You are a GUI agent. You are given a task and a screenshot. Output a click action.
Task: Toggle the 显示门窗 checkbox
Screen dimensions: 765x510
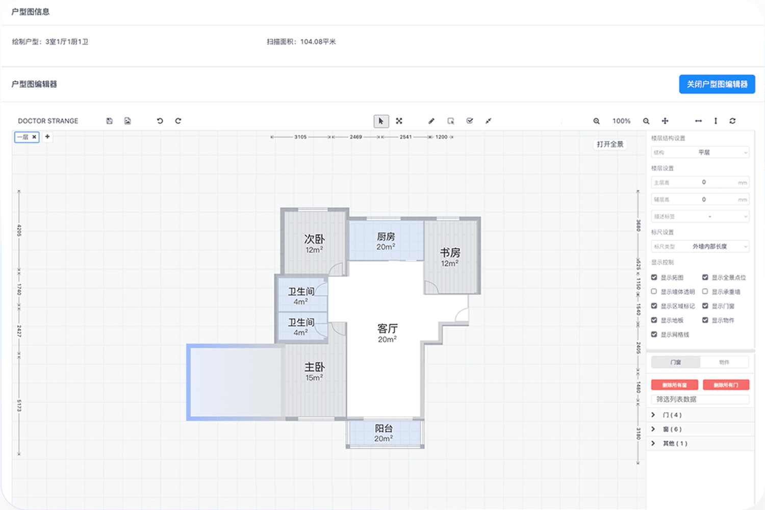705,306
